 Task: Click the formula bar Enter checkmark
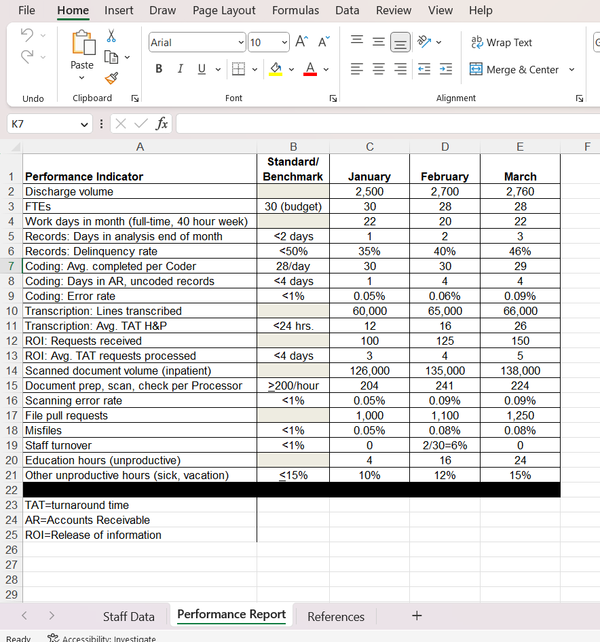pyautogui.click(x=141, y=124)
